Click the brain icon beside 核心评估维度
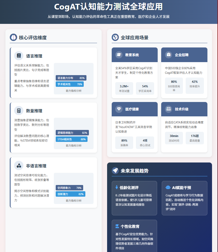The width and height of the screenshot is (218, 252). tap(13, 37)
